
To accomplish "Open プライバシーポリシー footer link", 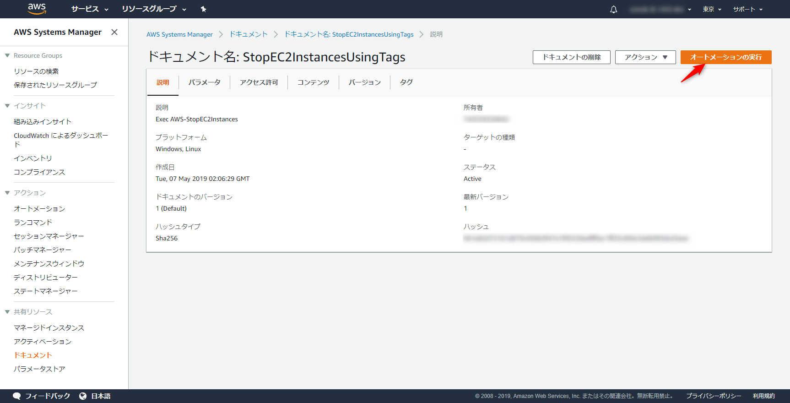I will click(714, 396).
